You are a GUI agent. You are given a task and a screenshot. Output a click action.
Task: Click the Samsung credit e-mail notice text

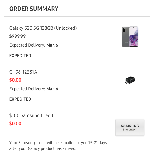click(x=58, y=145)
